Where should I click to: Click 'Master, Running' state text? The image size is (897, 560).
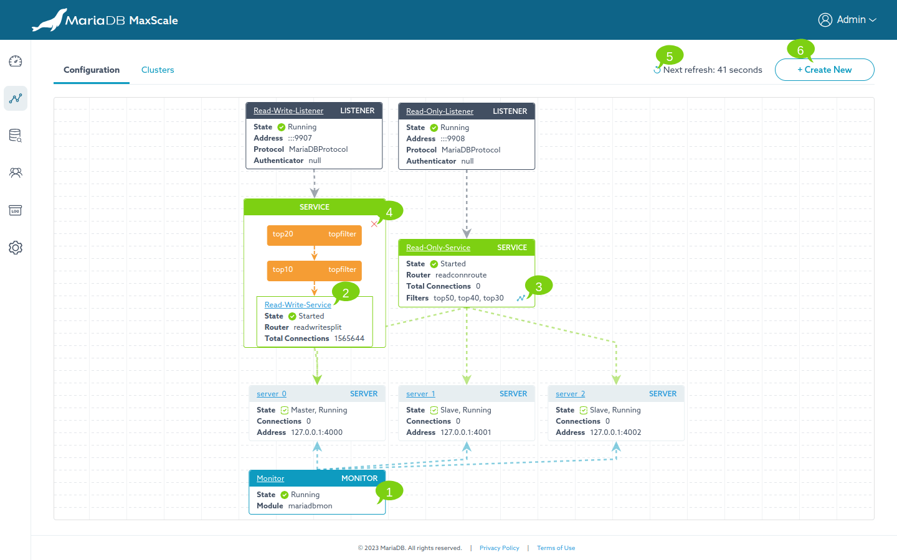[319, 410]
